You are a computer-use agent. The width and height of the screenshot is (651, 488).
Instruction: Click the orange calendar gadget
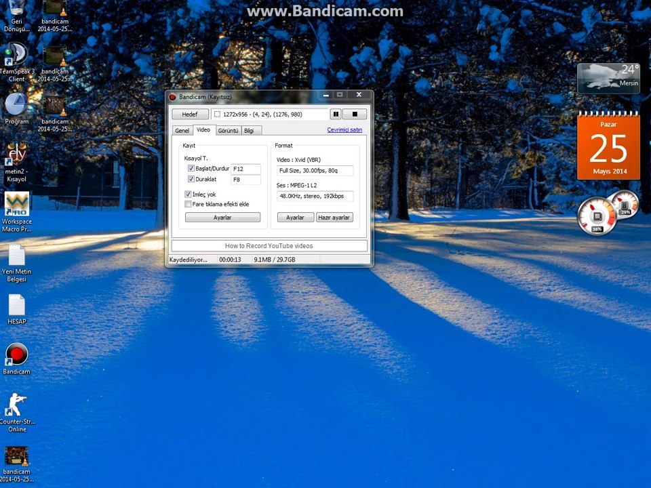pos(608,146)
